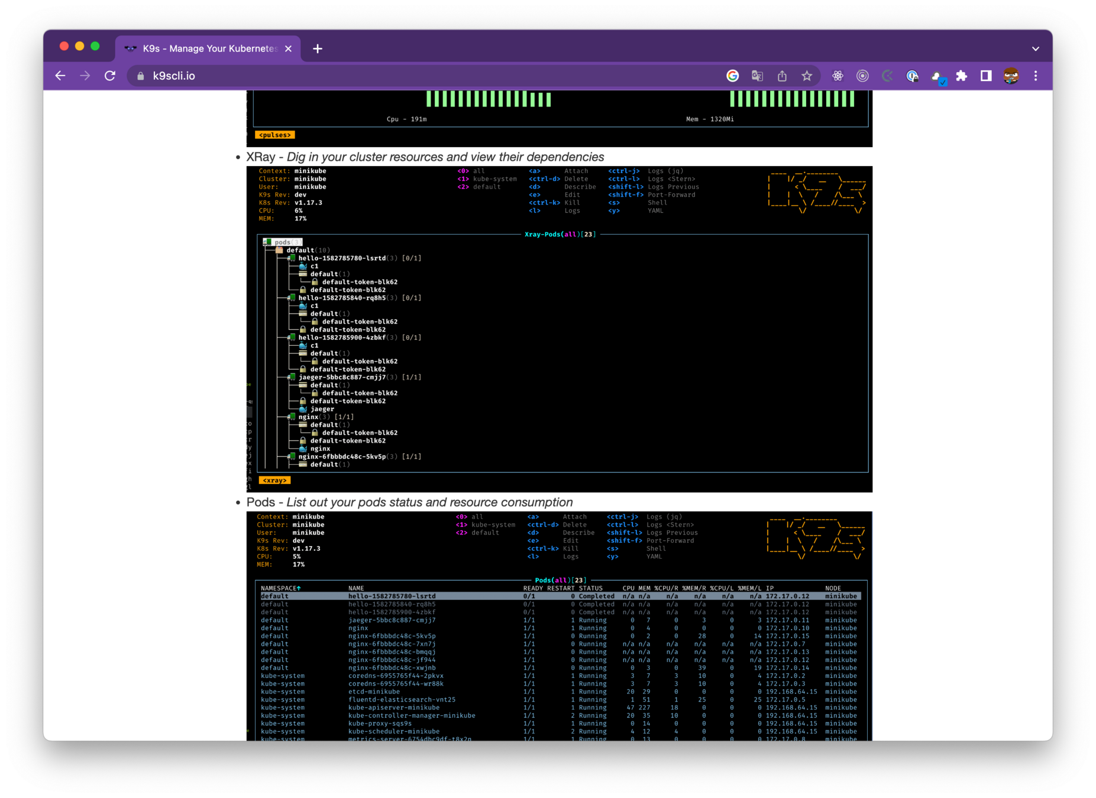This screenshot has width=1096, height=798.
Task: Close the K9s tab
Action: 288,48
